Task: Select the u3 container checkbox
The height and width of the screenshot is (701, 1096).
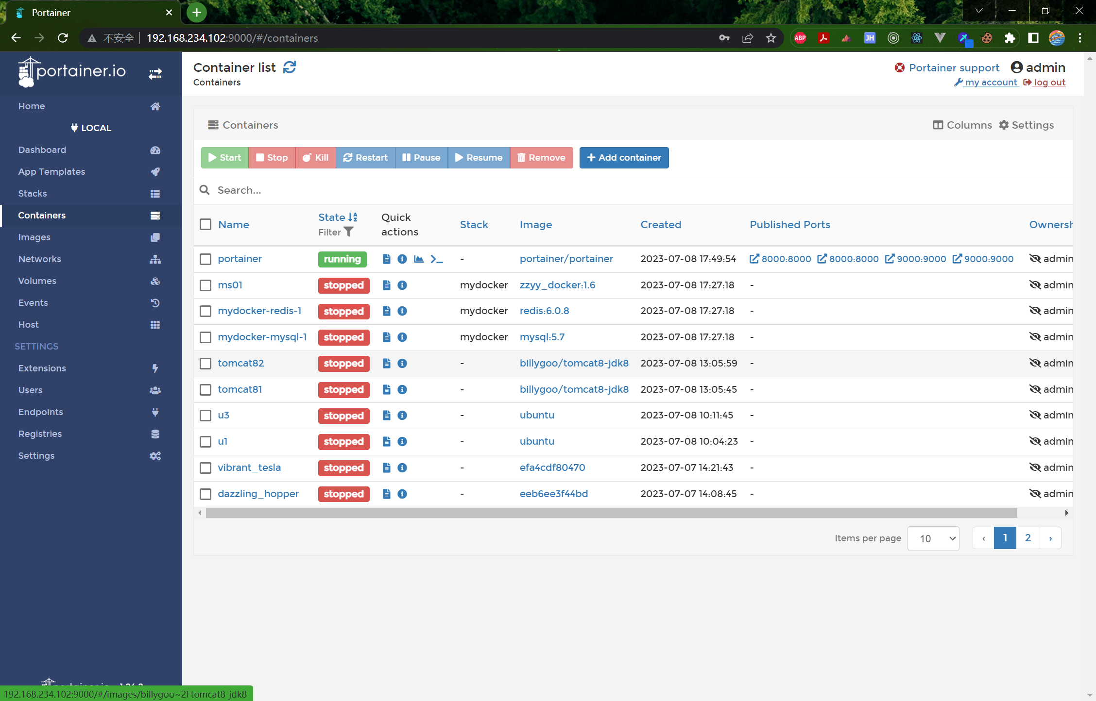Action: click(205, 415)
